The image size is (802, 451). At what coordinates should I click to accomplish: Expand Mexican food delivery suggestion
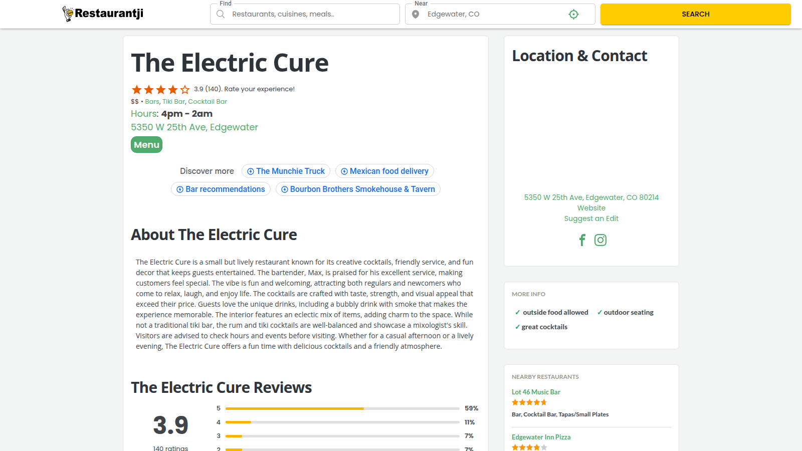[x=384, y=171]
